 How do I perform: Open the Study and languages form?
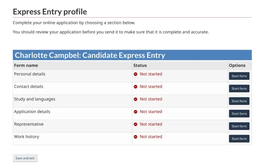239,101
